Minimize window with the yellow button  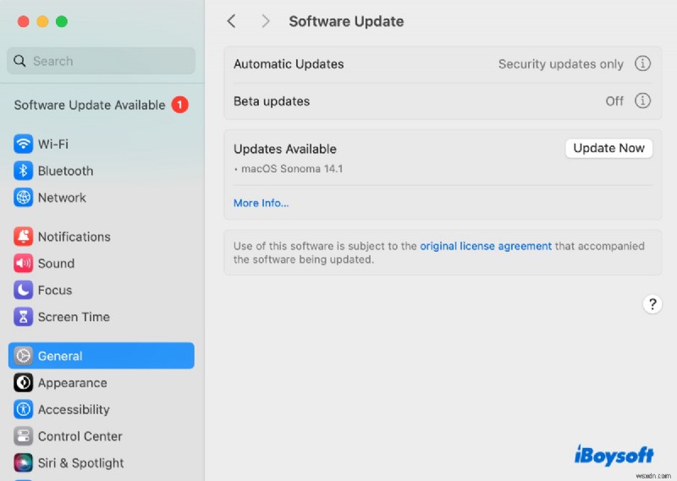[42, 21]
